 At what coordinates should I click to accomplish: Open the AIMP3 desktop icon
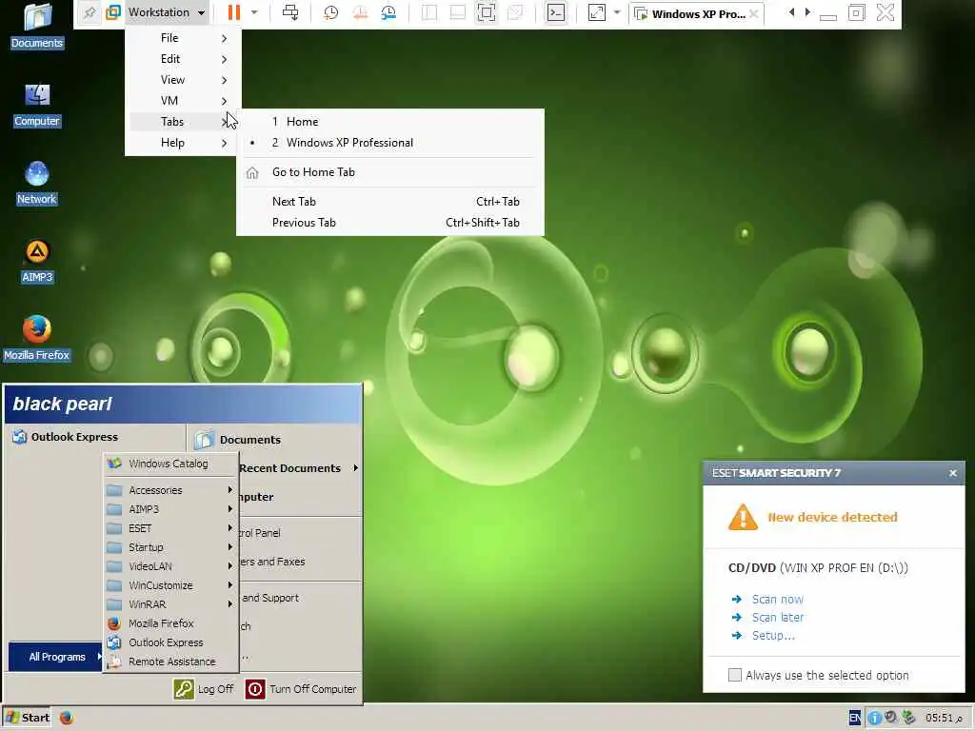point(37,261)
